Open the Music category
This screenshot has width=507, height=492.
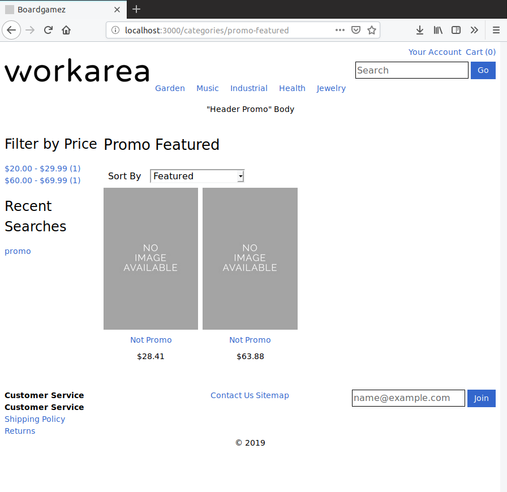(x=207, y=88)
